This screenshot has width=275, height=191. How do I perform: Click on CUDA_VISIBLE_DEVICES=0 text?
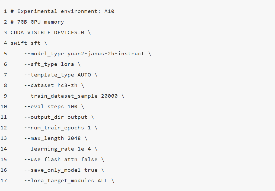click(x=47, y=33)
